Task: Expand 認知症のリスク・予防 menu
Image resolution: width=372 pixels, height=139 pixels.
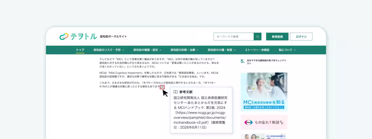Action: 109,50
